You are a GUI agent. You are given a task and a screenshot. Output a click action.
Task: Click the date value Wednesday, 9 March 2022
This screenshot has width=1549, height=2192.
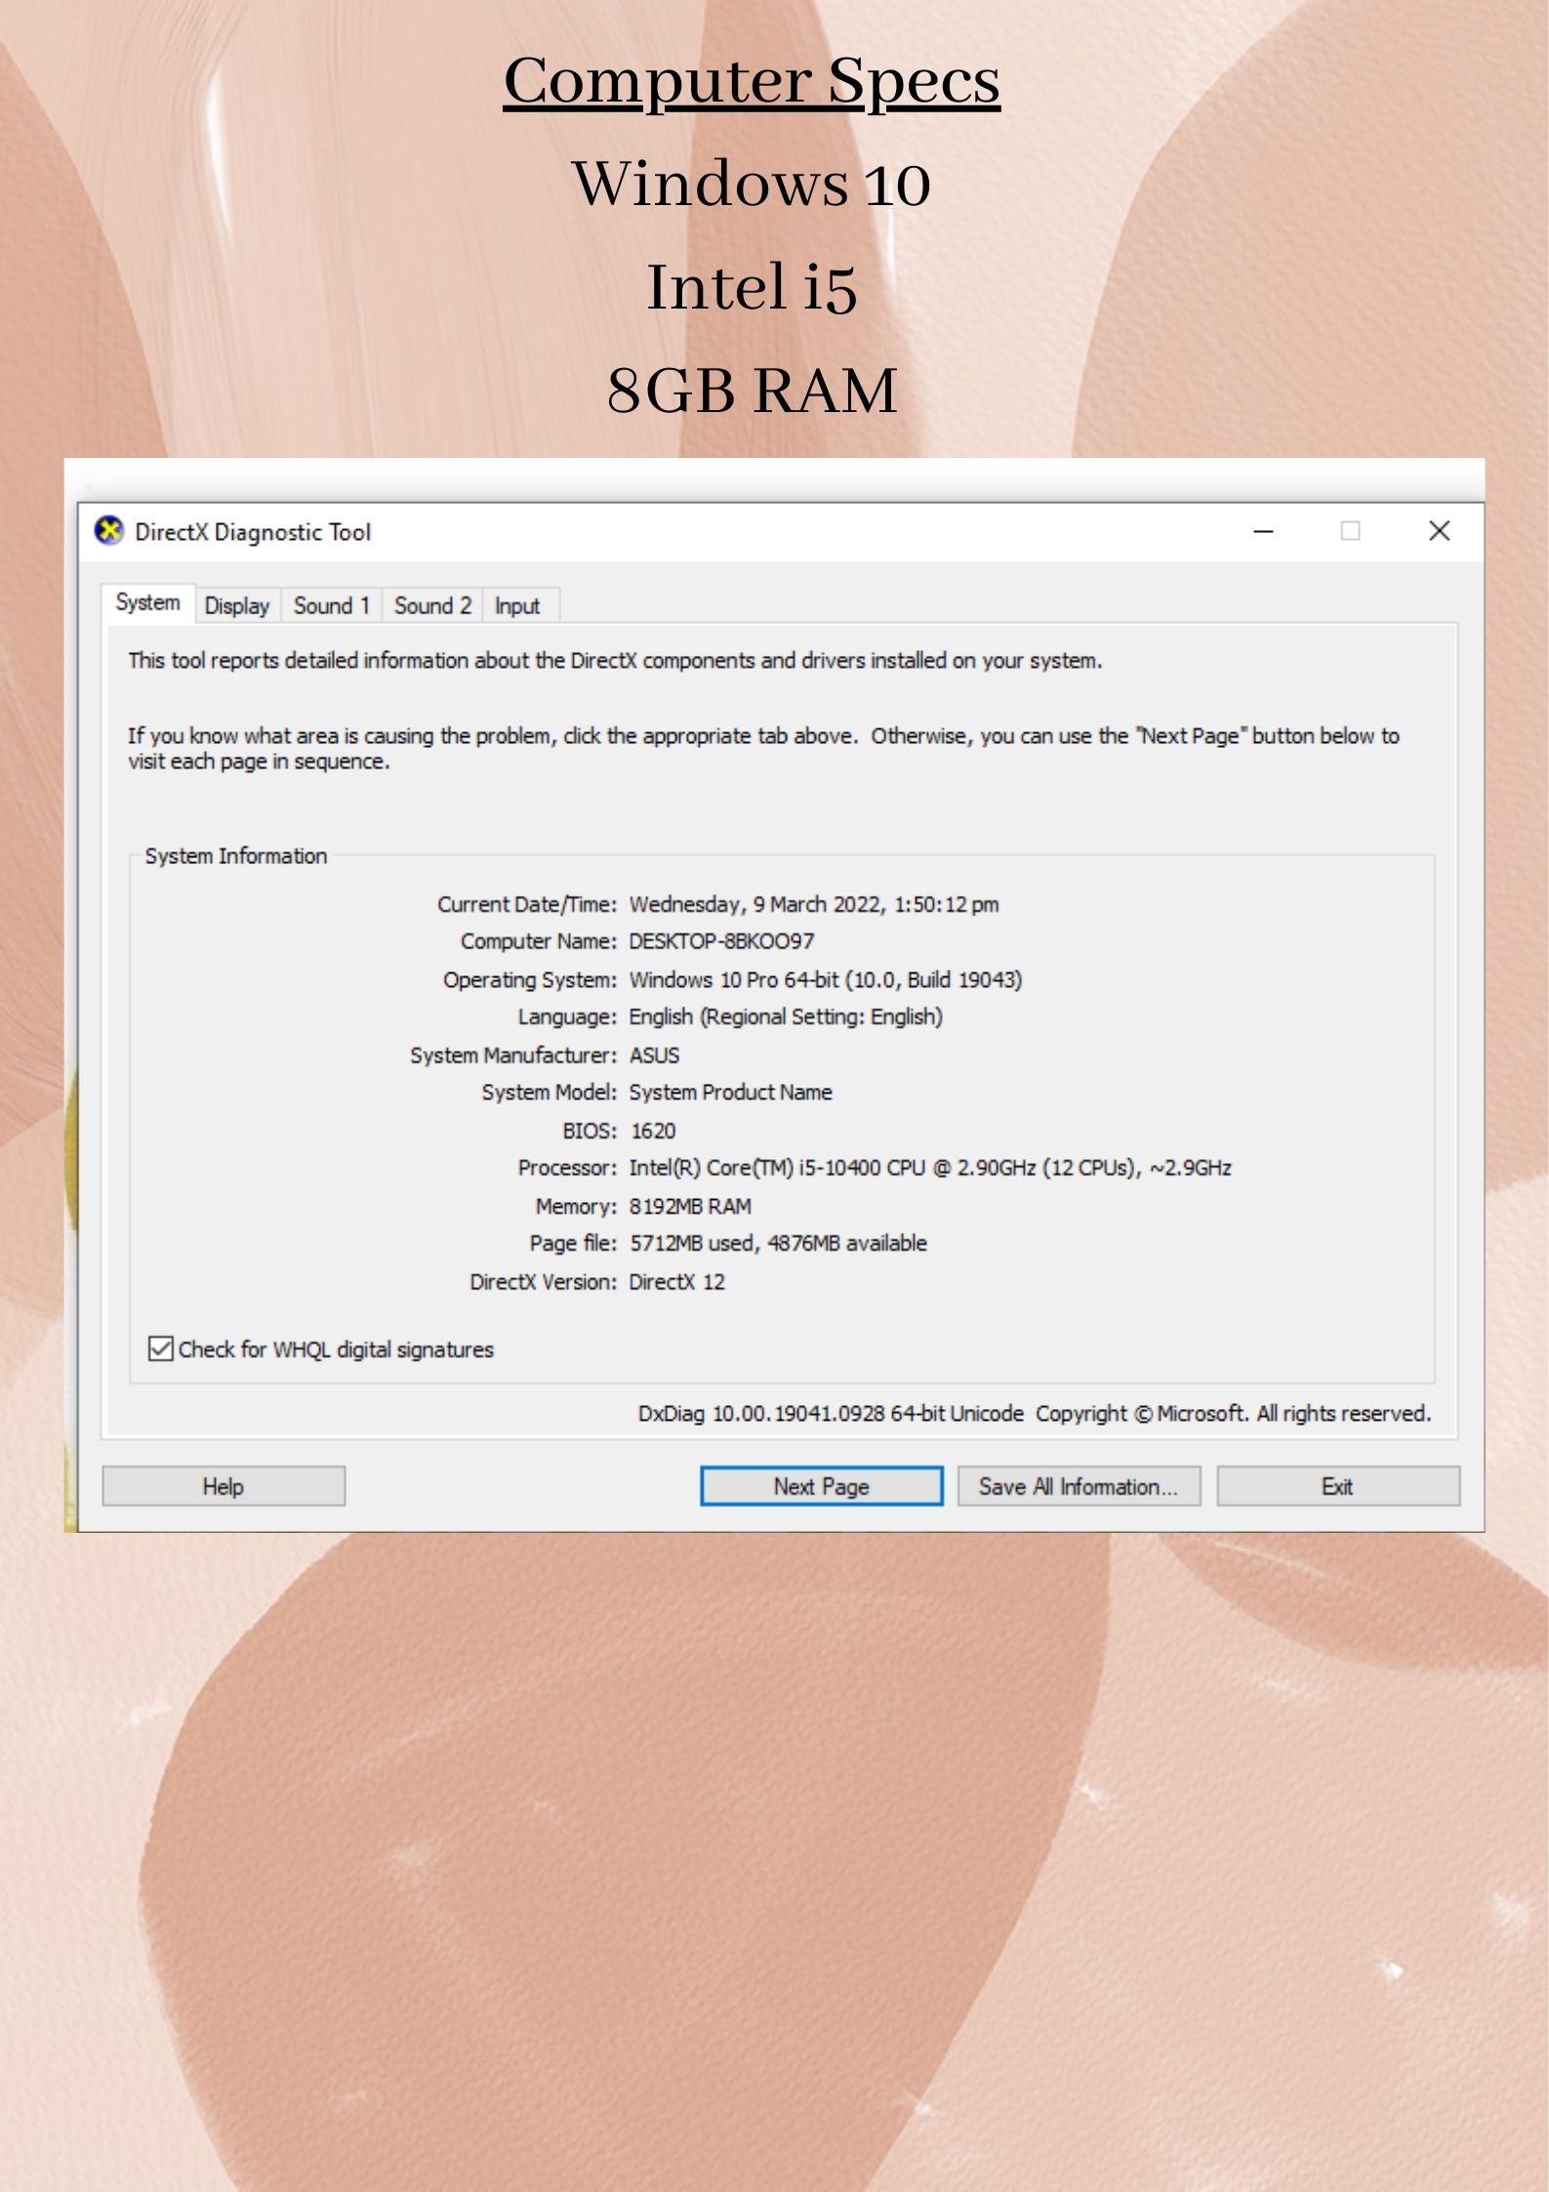point(756,905)
